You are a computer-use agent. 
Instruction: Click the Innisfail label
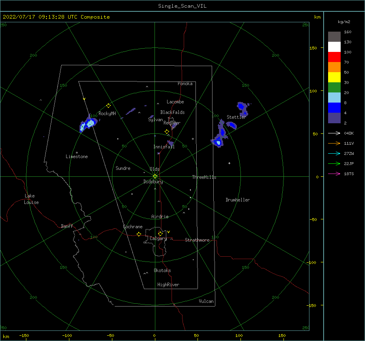pos(164,147)
